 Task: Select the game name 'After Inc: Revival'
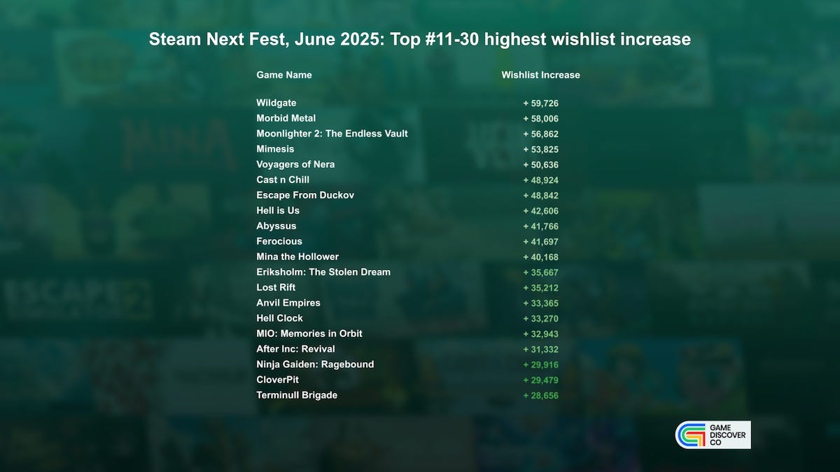pos(295,349)
